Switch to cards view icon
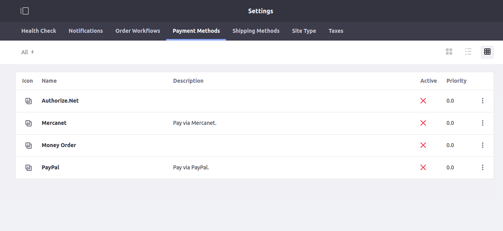The width and height of the screenshot is (503, 231). pos(449,52)
